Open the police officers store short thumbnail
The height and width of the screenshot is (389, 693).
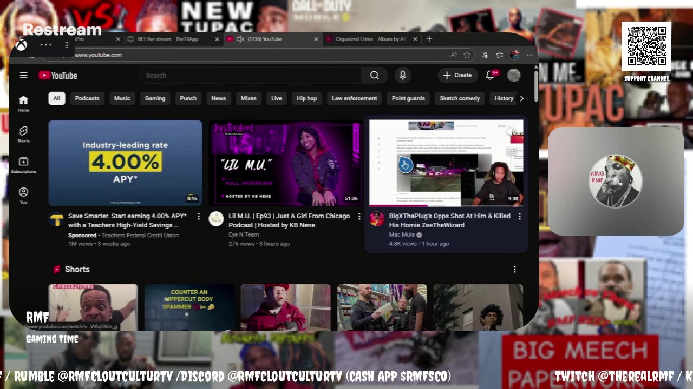(382, 307)
